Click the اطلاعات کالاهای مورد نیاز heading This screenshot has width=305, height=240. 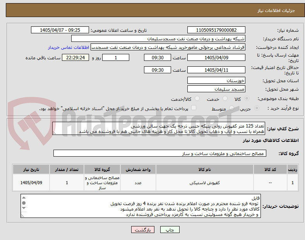tap(271, 140)
